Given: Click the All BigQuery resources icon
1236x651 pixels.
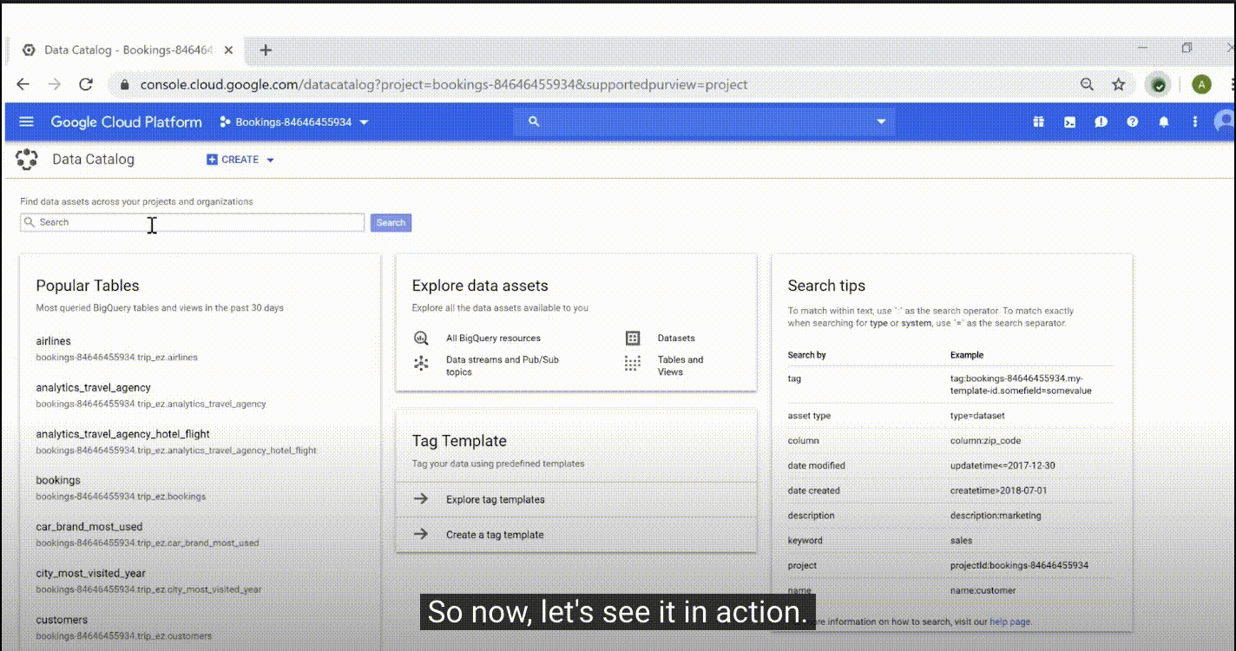Looking at the screenshot, I should tap(421, 338).
